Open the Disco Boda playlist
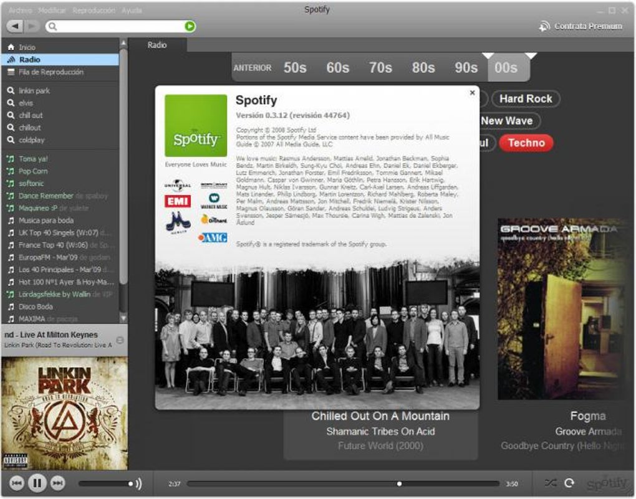636x499 pixels. [60, 307]
